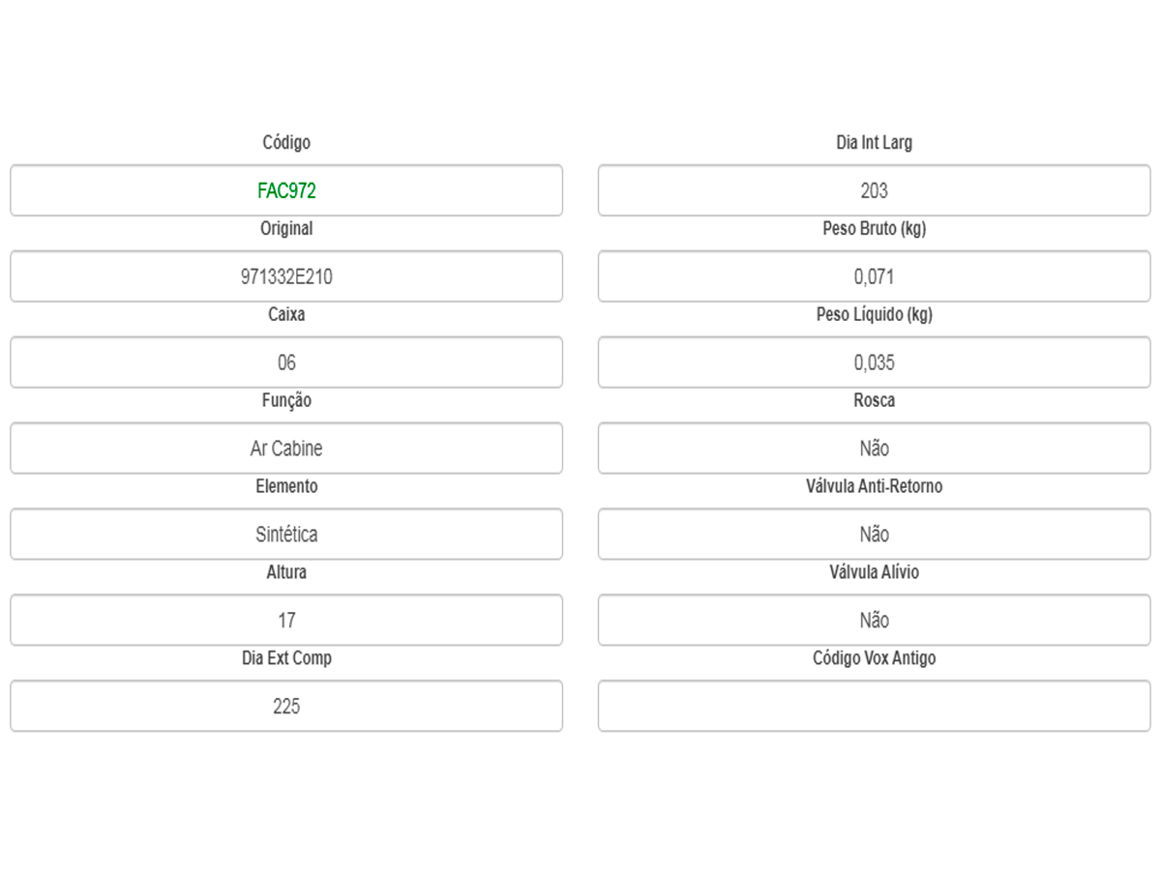Click the Código field showing FAC972

[x=286, y=190]
